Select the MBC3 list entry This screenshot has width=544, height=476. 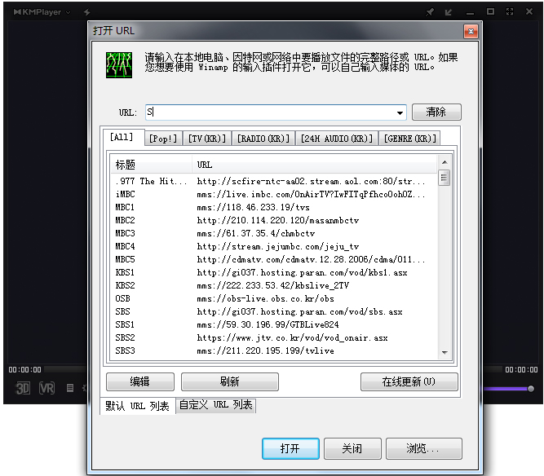pos(274,233)
